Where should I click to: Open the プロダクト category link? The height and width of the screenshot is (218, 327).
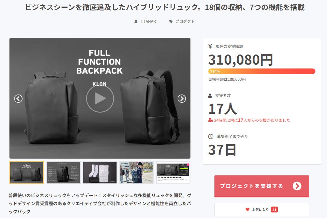tap(185, 21)
